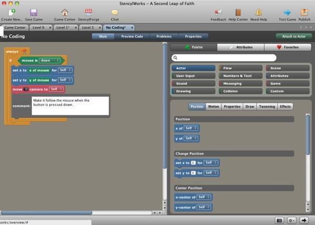Select the Tweening sub-tab
The width and height of the screenshot is (315, 225).
[x=267, y=106]
